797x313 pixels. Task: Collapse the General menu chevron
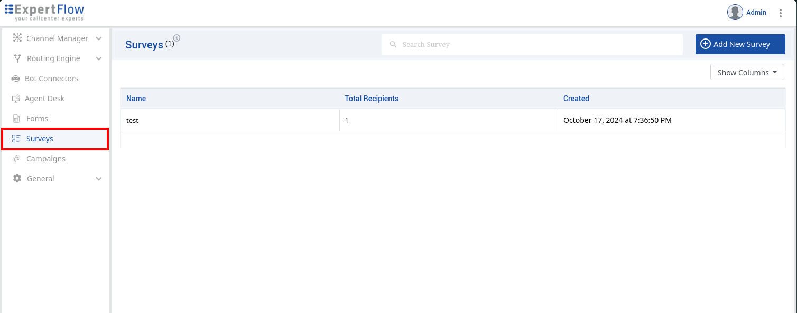click(98, 178)
